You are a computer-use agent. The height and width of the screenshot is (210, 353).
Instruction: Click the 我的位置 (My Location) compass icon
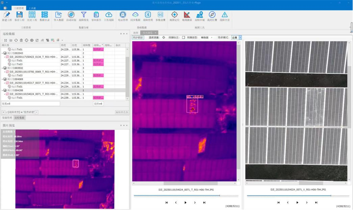(212, 15)
